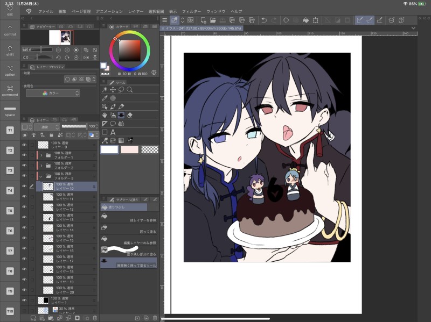Viewport: 431px width, 322px height.
Task: Choose the 他レイヤーを参照 fill sub tool
Action: (129, 218)
